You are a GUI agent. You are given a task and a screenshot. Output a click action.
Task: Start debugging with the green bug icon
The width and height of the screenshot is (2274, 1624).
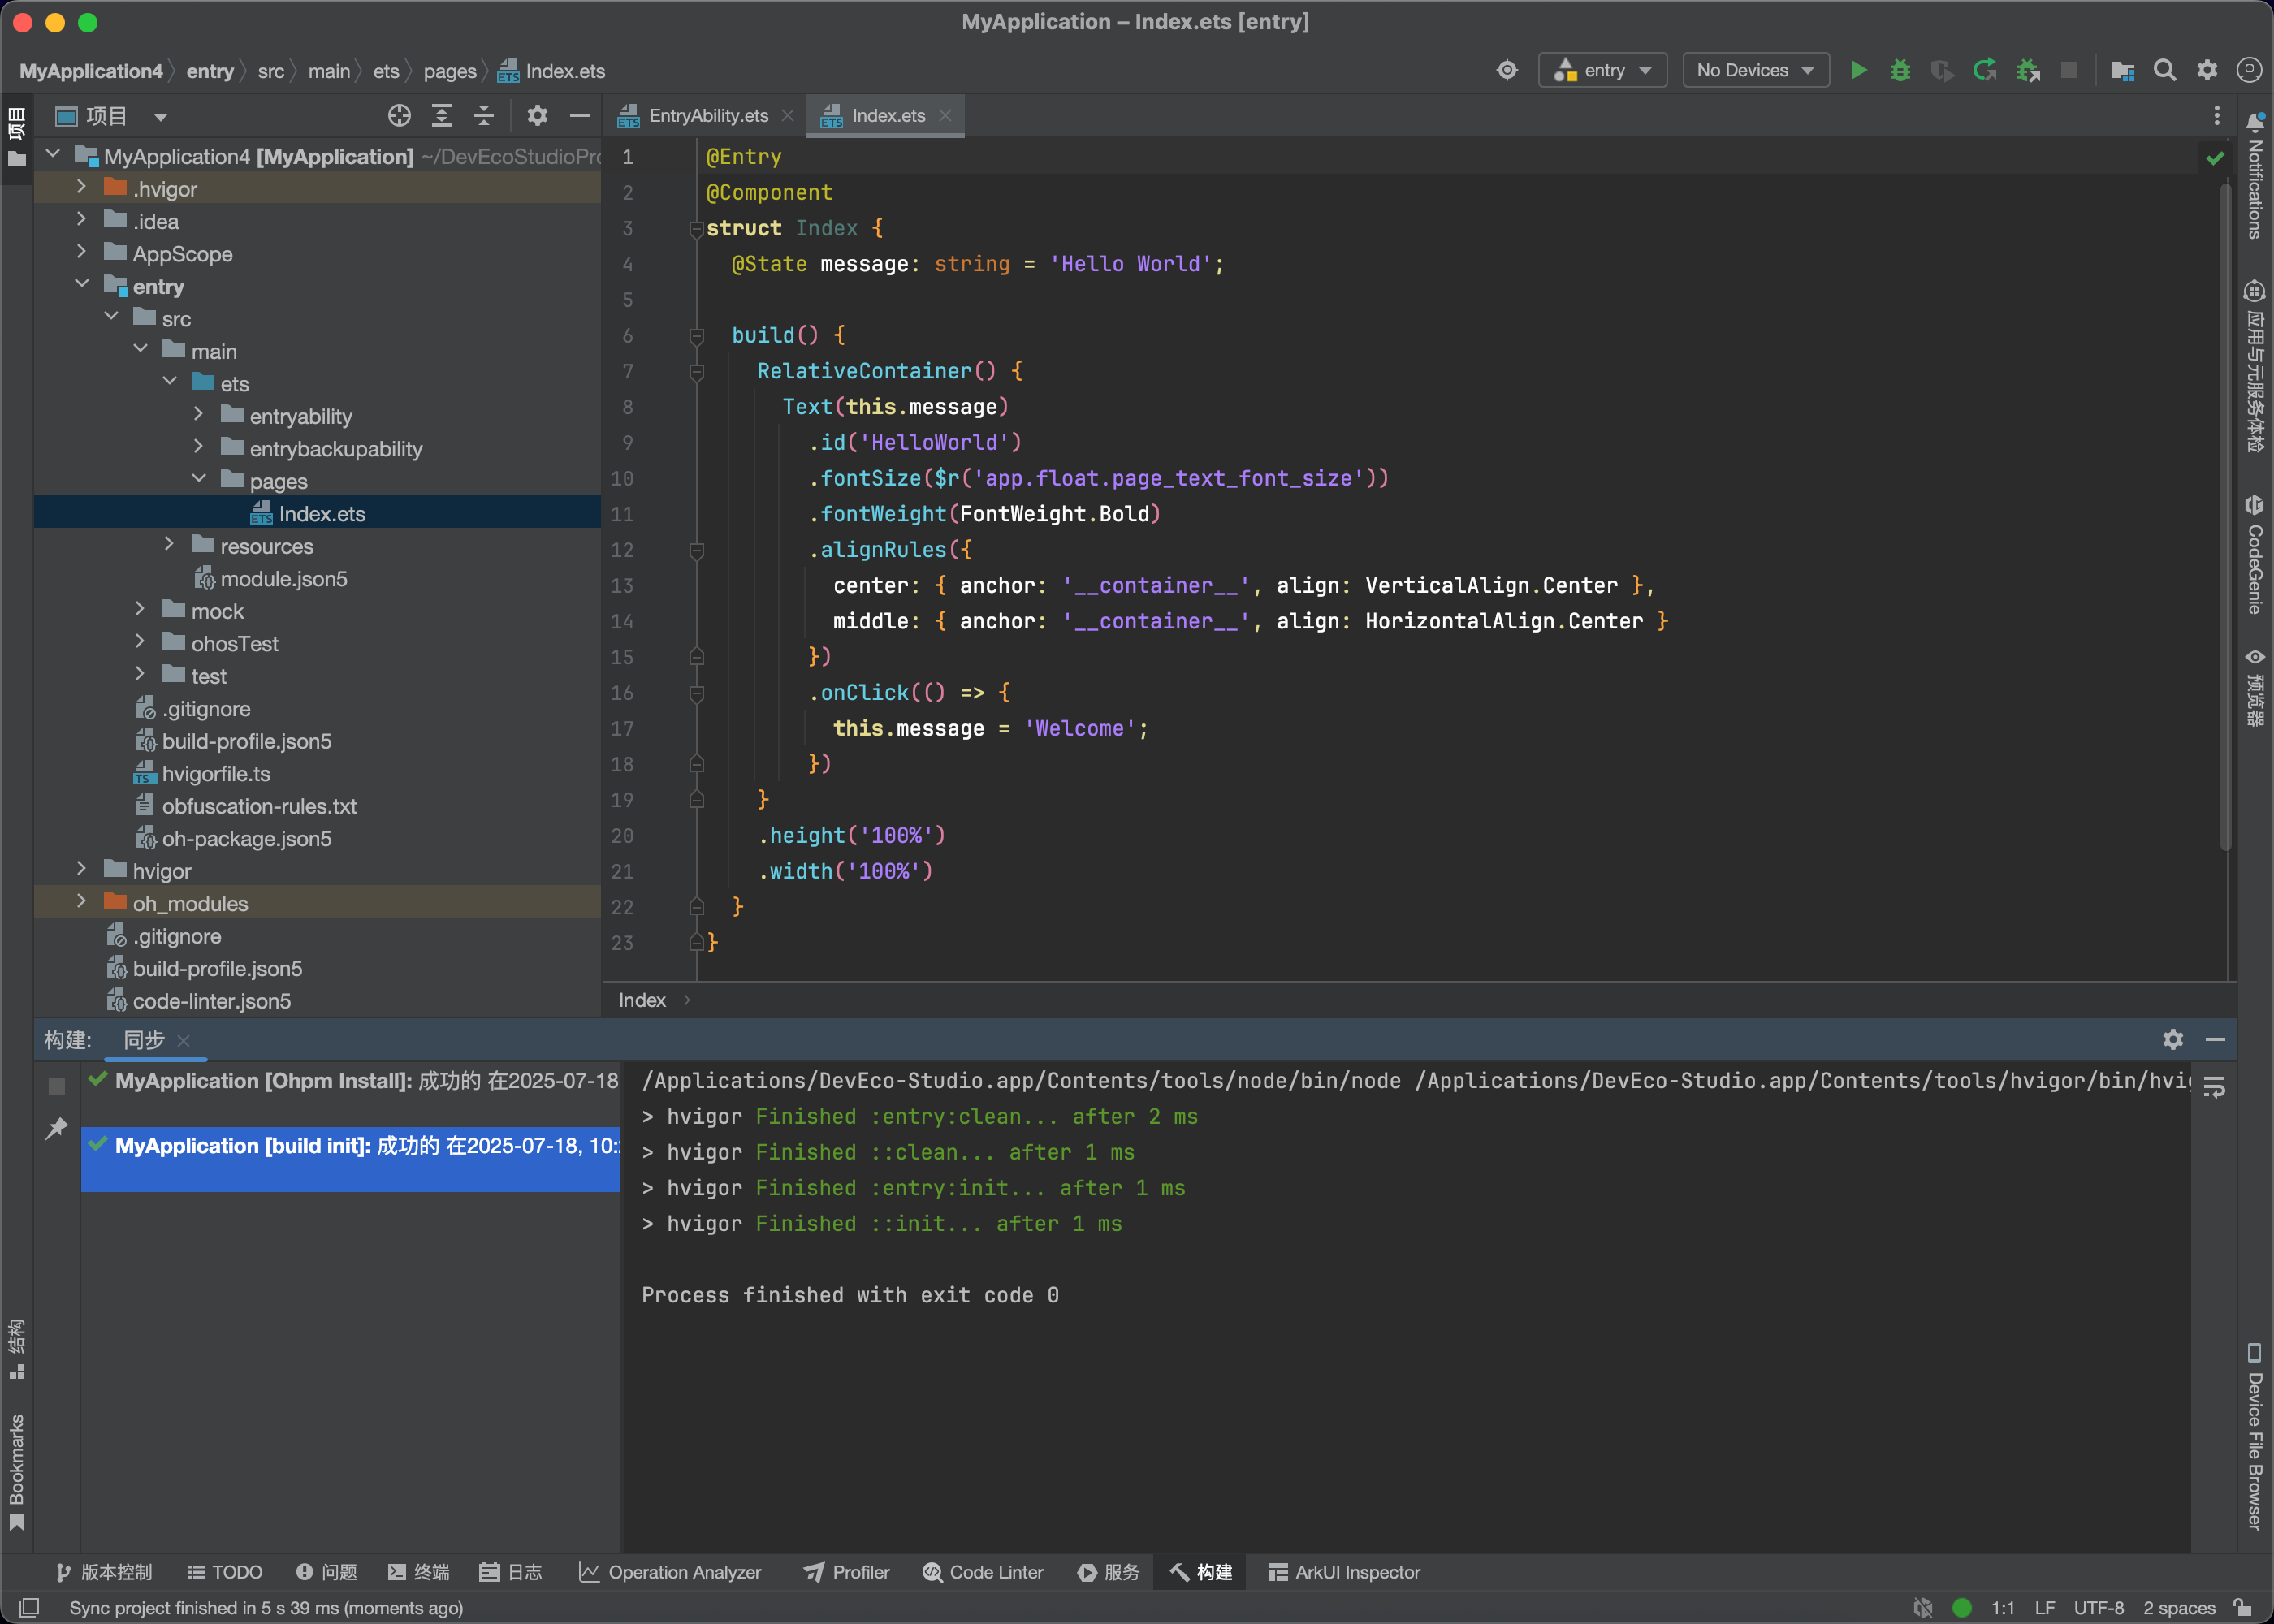(1900, 70)
